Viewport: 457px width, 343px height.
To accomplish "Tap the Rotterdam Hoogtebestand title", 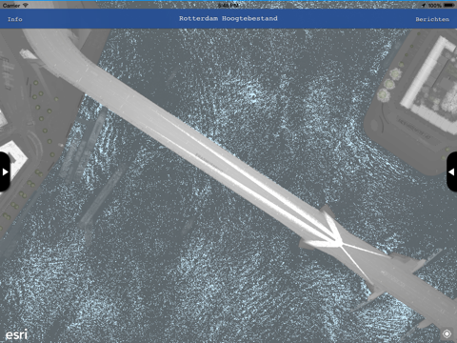I will (228, 18).
